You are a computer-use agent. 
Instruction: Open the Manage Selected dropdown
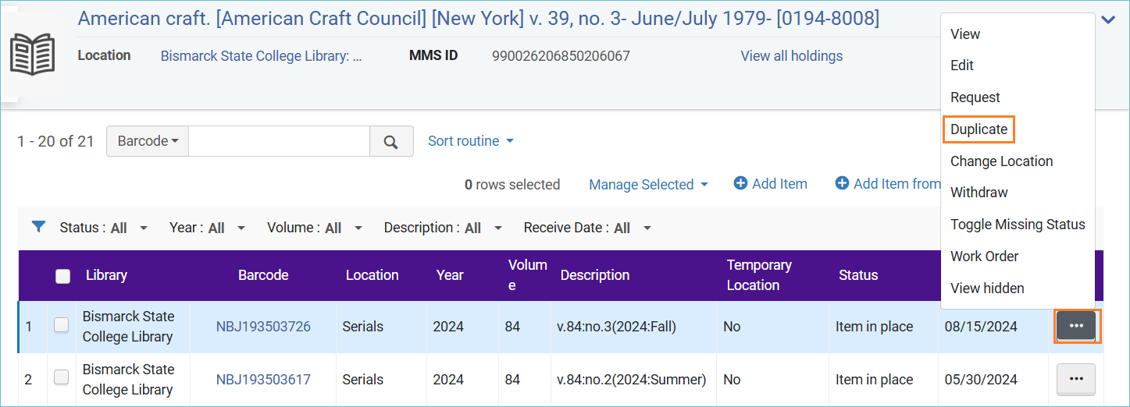pyautogui.click(x=648, y=185)
